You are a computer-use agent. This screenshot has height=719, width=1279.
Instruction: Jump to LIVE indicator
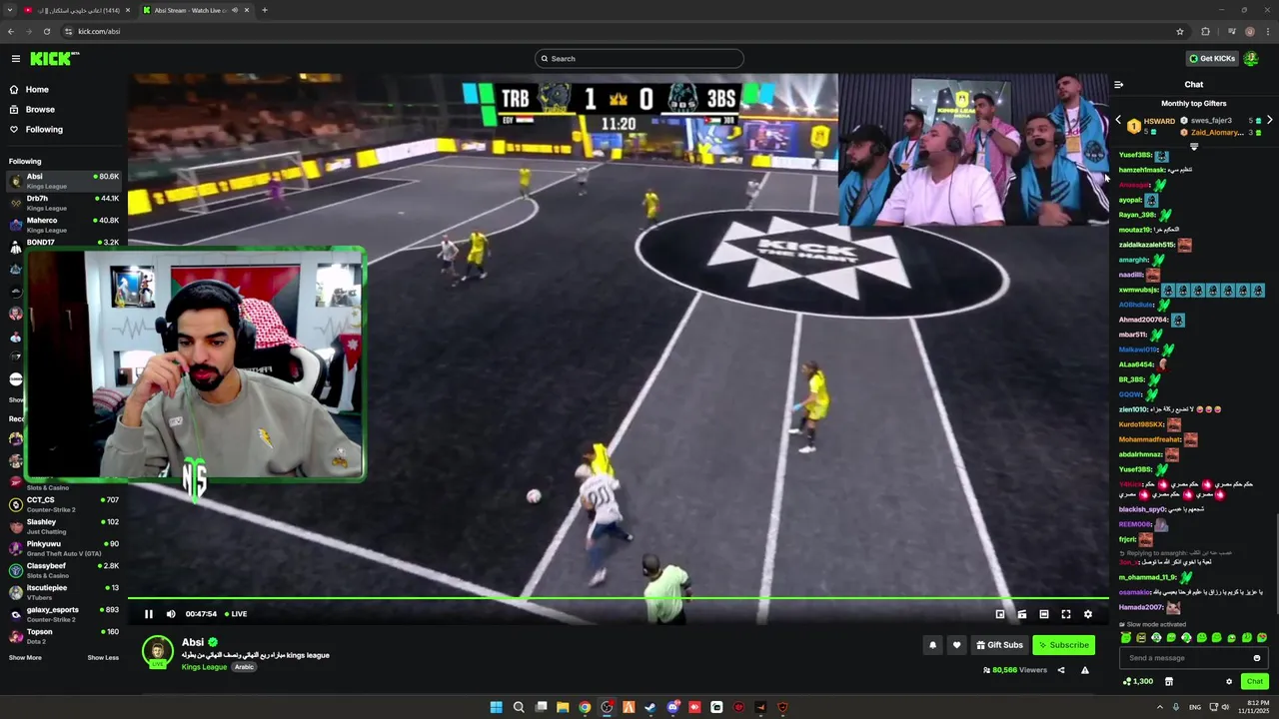[236, 614]
